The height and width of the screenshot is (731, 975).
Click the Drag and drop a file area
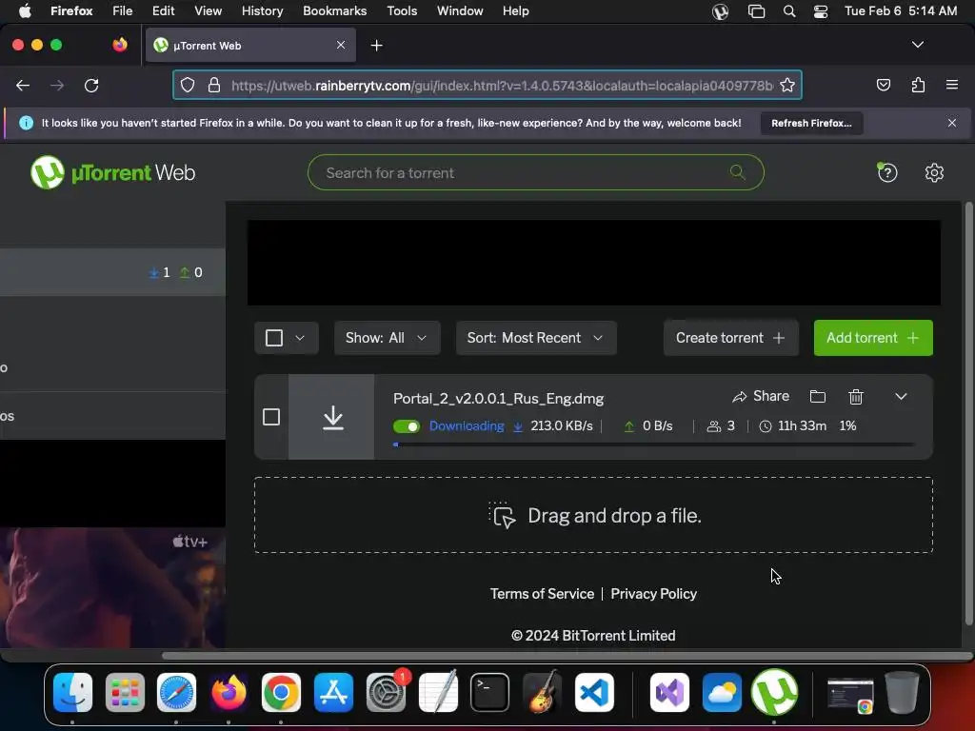pos(593,515)
